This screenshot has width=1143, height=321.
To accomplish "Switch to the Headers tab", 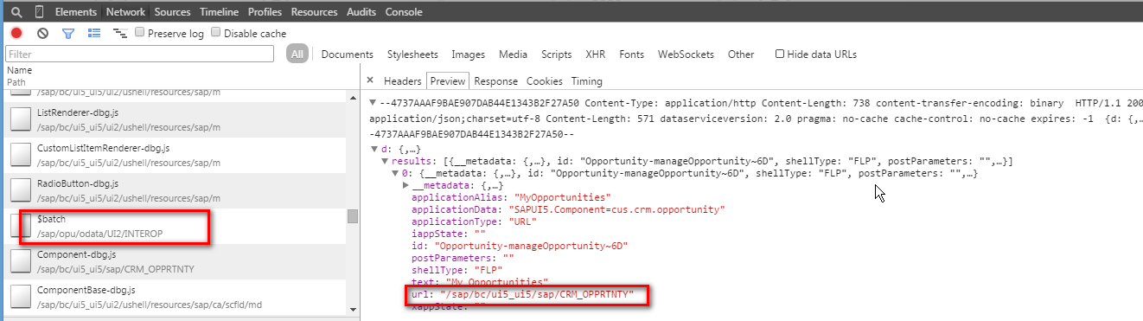I will pos(402,81).
